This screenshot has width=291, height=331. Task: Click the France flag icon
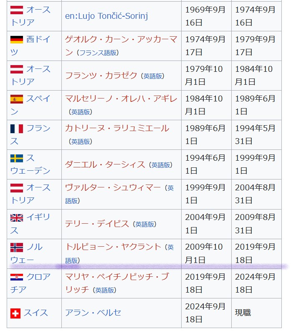click(x=17, y=129)
